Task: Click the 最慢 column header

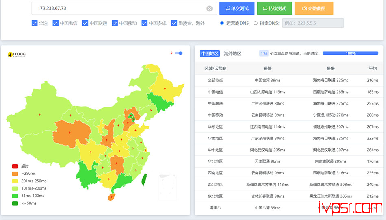Action: tap(330, 68)
